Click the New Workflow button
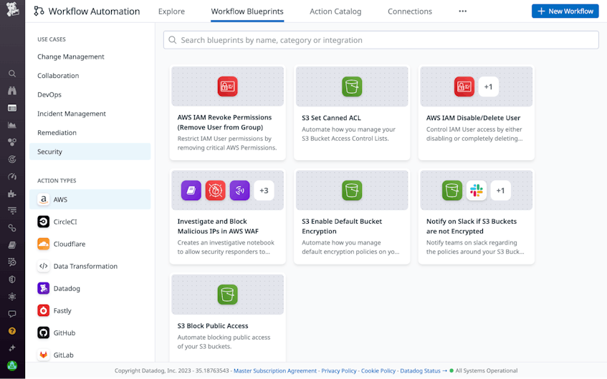Image resolution: width=607 pixels, height=379 pixels. click(565, 11)
